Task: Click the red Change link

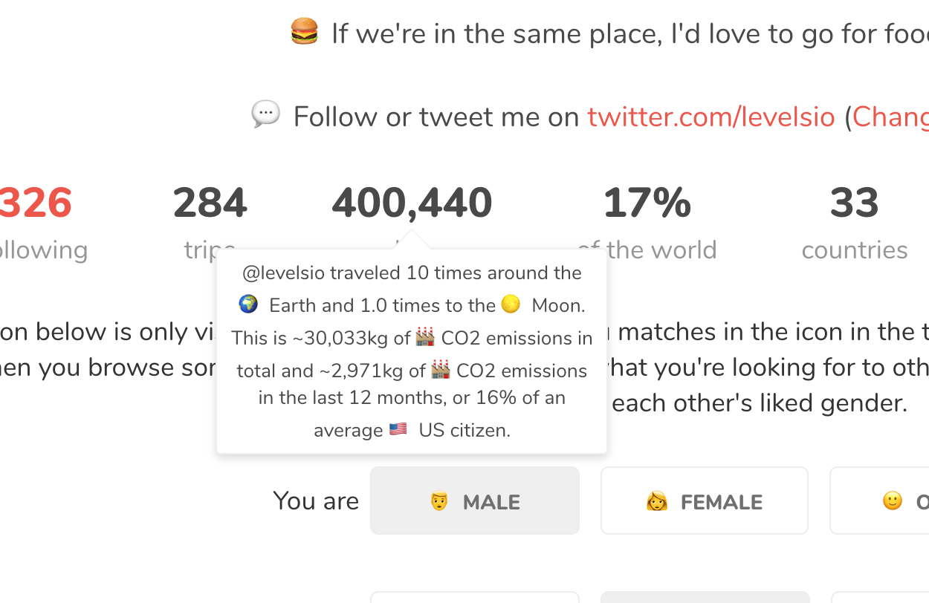Action: [x=890, y=117]
